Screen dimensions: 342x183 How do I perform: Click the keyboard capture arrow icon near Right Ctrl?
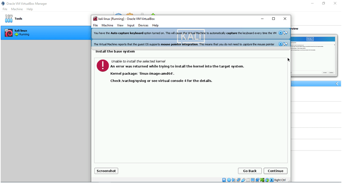[x=271, y=180]
